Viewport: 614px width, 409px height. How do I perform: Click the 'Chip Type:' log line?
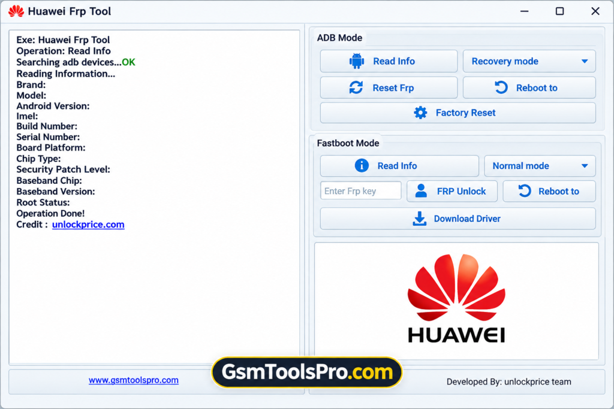(x=38, y=159)
